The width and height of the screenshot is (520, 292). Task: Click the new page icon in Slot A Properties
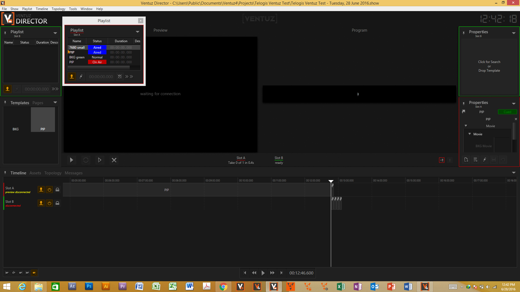click(x=466, y=160)
